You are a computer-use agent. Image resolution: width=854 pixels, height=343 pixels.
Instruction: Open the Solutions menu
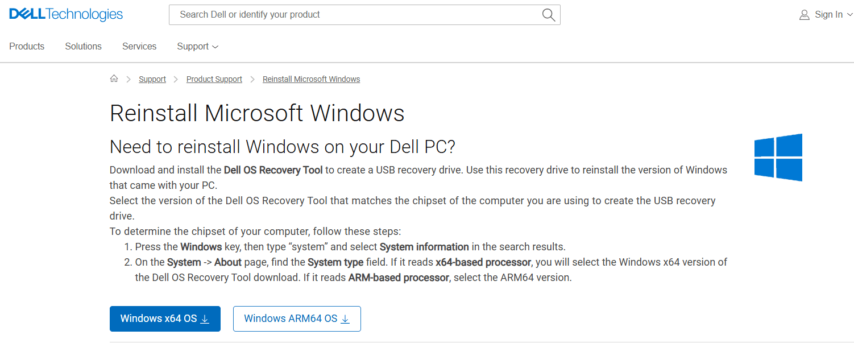pos(83,46)
